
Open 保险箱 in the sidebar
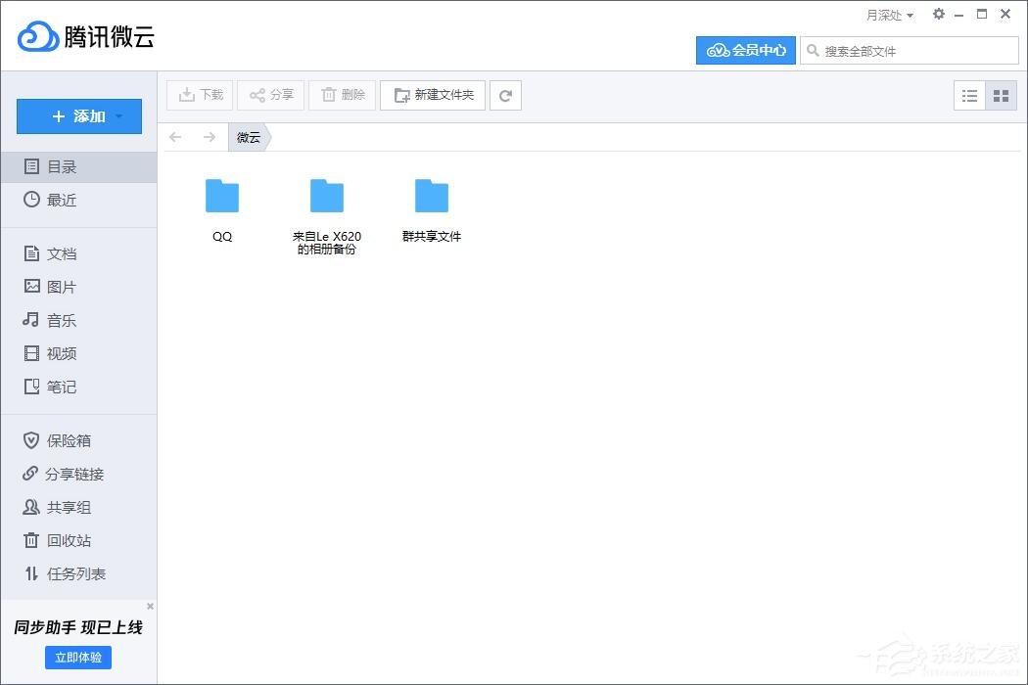pos(68,440)
